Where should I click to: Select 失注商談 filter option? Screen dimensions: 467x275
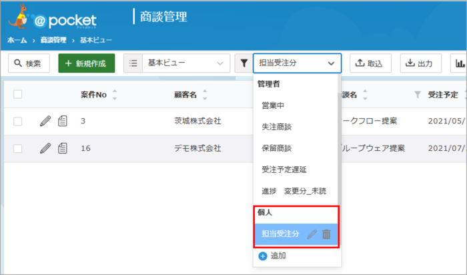[276, 127]
